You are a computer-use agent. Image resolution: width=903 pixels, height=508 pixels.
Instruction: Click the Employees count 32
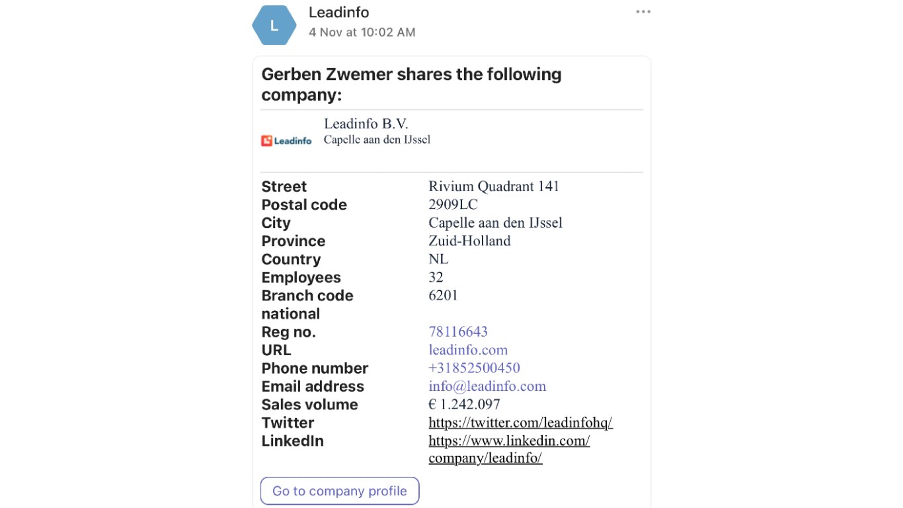point(436,277)
